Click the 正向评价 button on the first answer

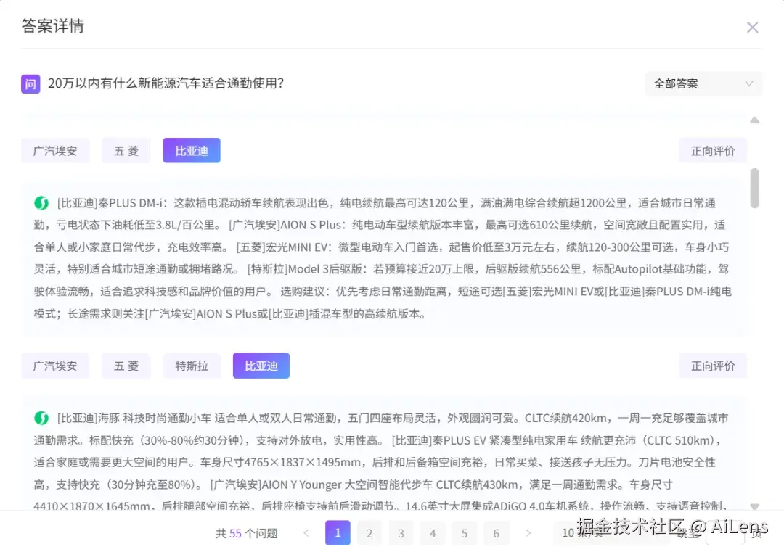[713, 150]
